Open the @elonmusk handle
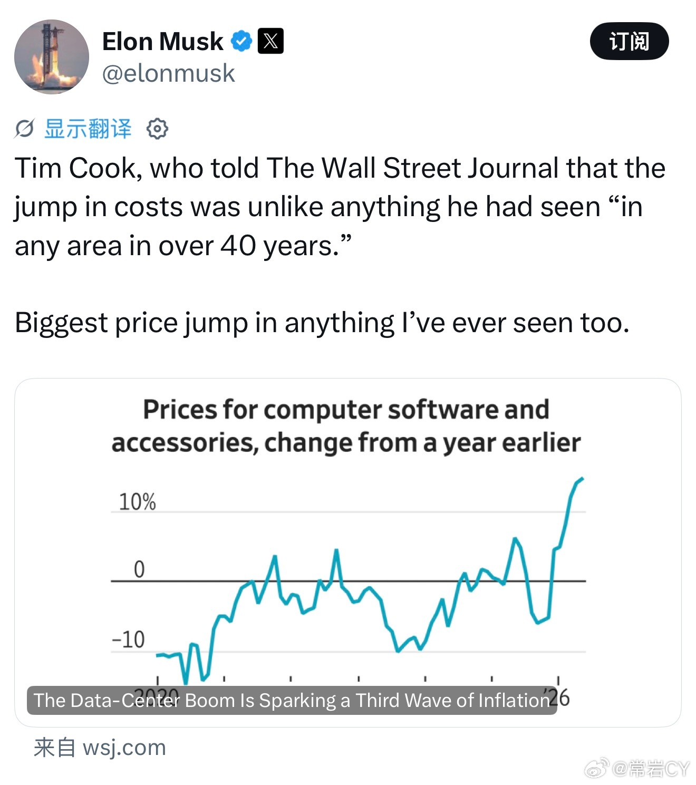 click(x=168, y=73)
